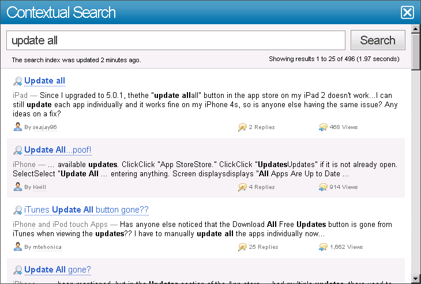Image resolution: width=421 pixels, height=284 pixels.
Task: Open the 'Update All gone?' thread link
Action: (x=58, y=270)
